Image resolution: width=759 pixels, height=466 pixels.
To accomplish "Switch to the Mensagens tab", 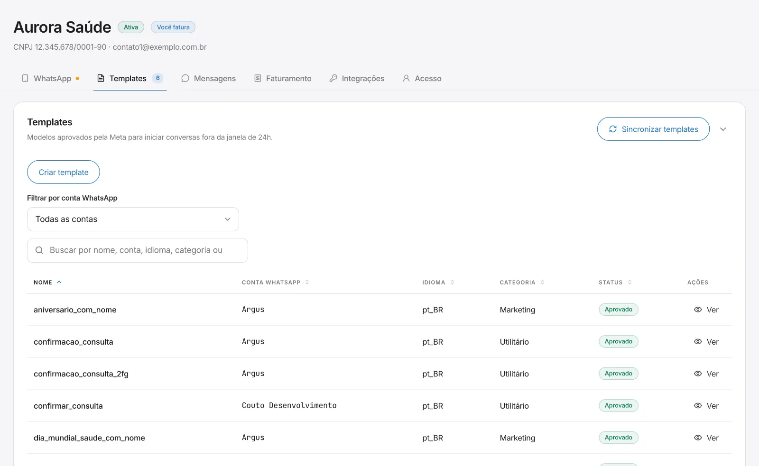I will pyautogui.click(x=208, y=78).
